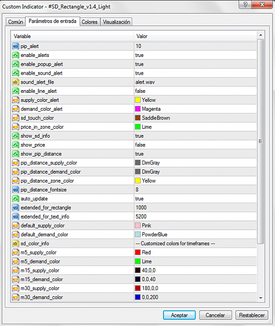The height and width of the screenshot is (326, 275).
Task: Click the color icon beside supply_color_alert
Action: pos(16,100)
